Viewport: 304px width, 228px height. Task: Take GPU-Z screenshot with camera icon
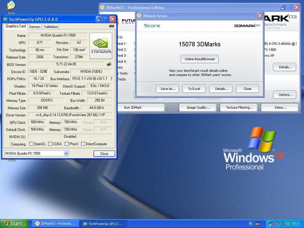click(111, 26)
